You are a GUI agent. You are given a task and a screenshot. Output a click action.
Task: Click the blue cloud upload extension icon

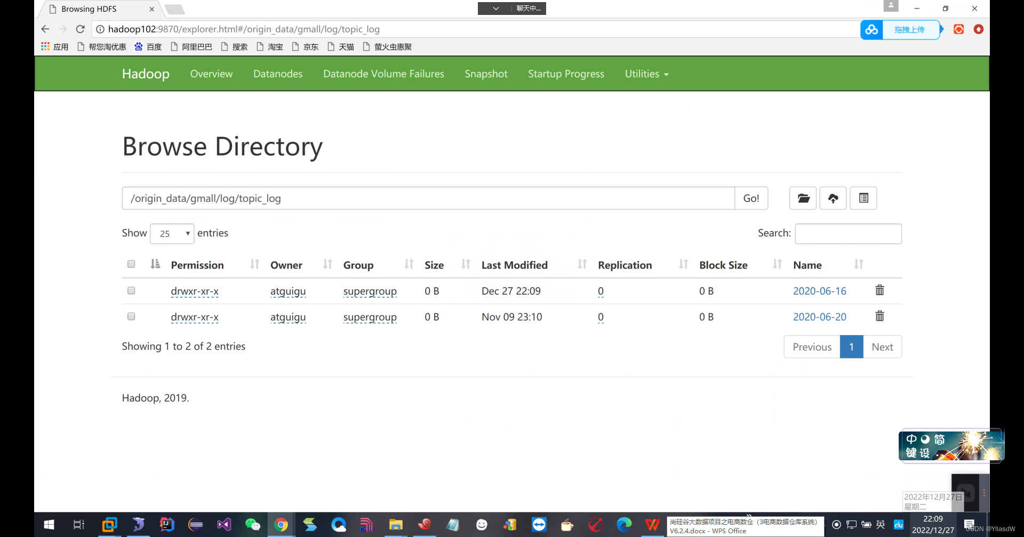pos(872,30)
